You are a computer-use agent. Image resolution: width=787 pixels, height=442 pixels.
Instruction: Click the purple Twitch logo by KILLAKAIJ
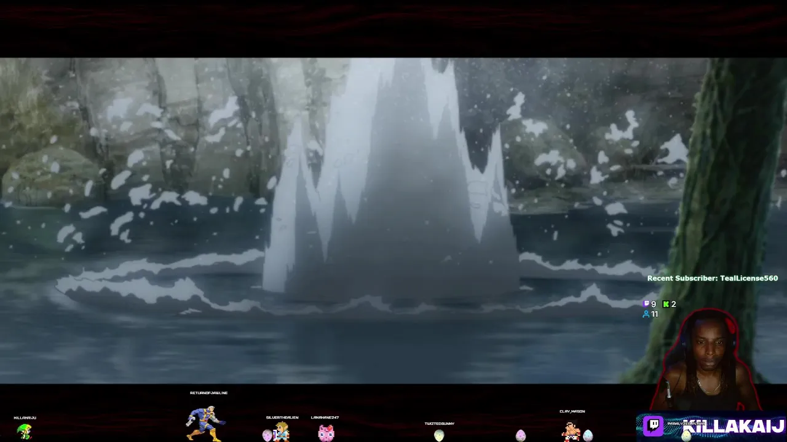pyautogui.click(x=653, y=425)
